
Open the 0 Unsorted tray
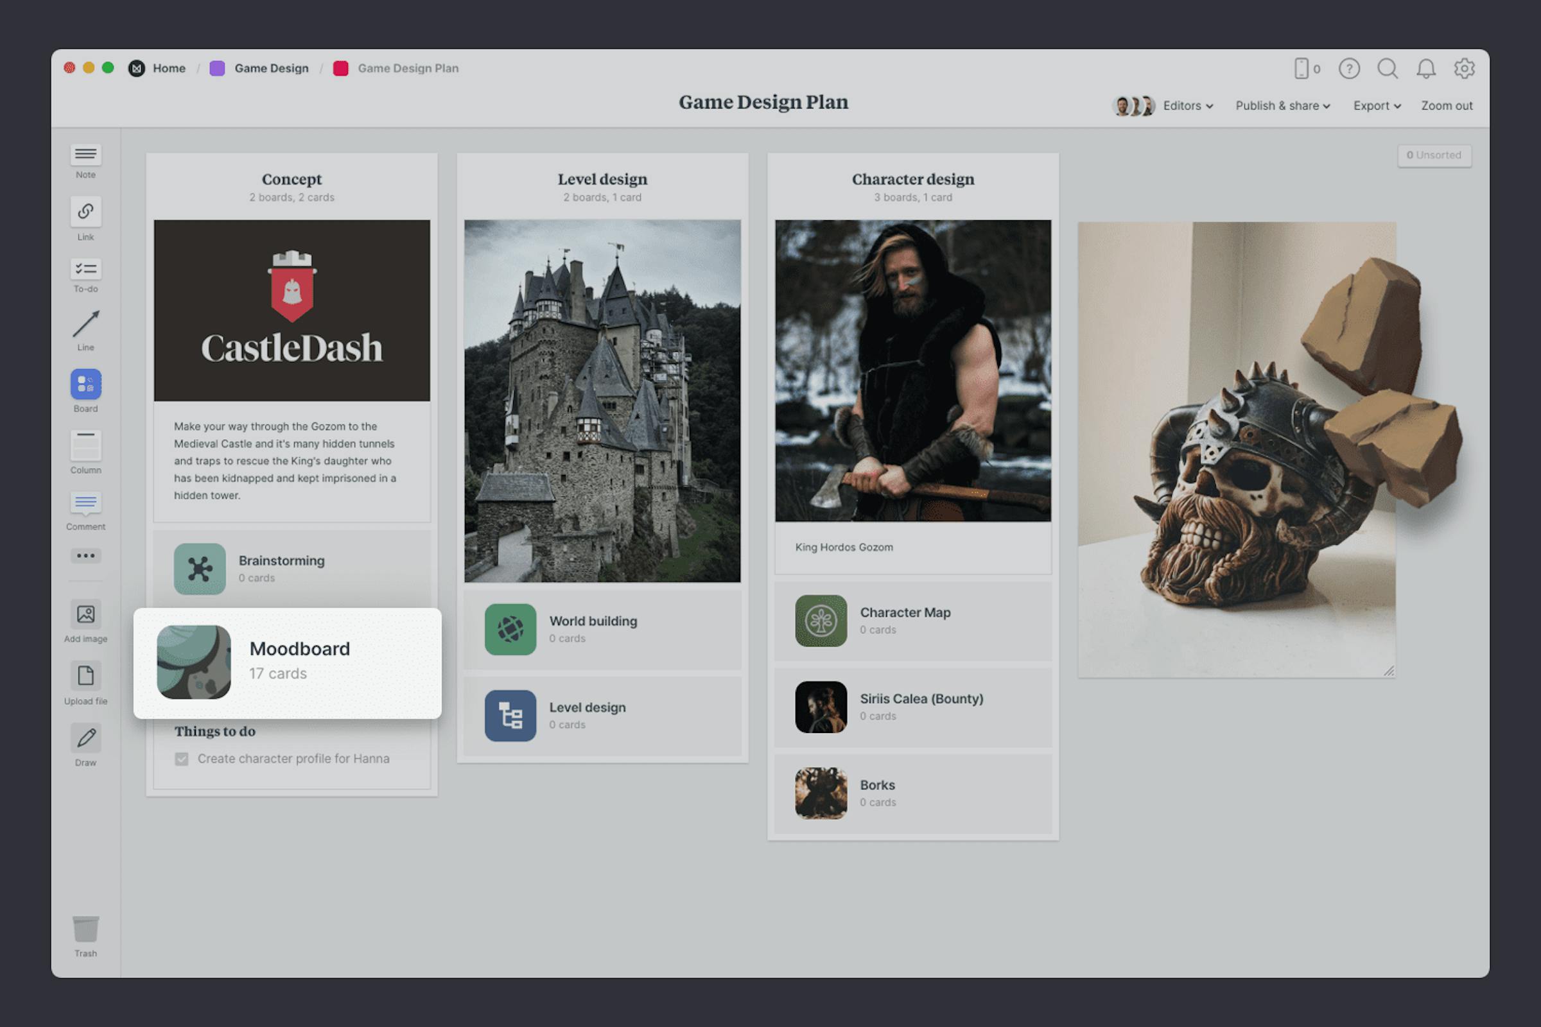coord(1434,155)
